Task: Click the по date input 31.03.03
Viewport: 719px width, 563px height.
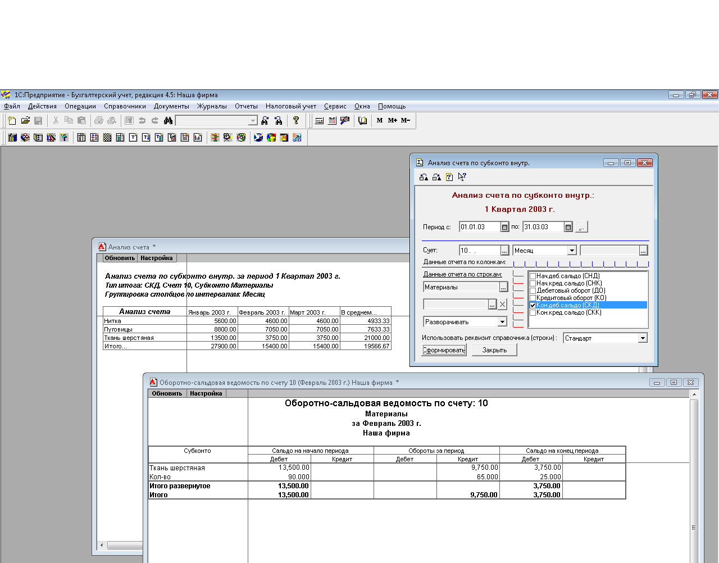Action: 543,227
